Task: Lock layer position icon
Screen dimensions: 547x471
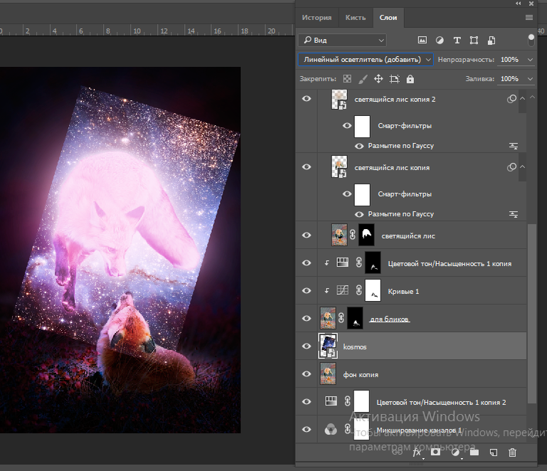Action: pyautogui.click(x=378, y=79)
